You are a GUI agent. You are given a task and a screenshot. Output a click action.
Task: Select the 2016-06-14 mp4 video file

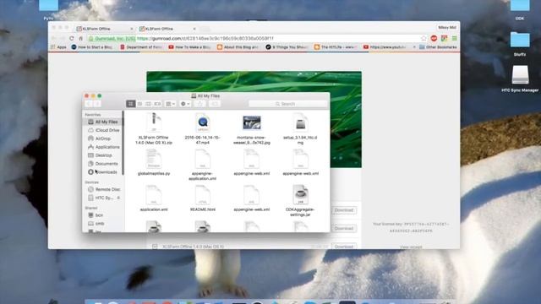tap(203, 128)
